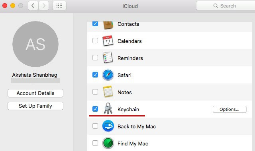Click the Akshata Shanbhag name
Screen dimensions: 255x151
click(x=35, y=75)
